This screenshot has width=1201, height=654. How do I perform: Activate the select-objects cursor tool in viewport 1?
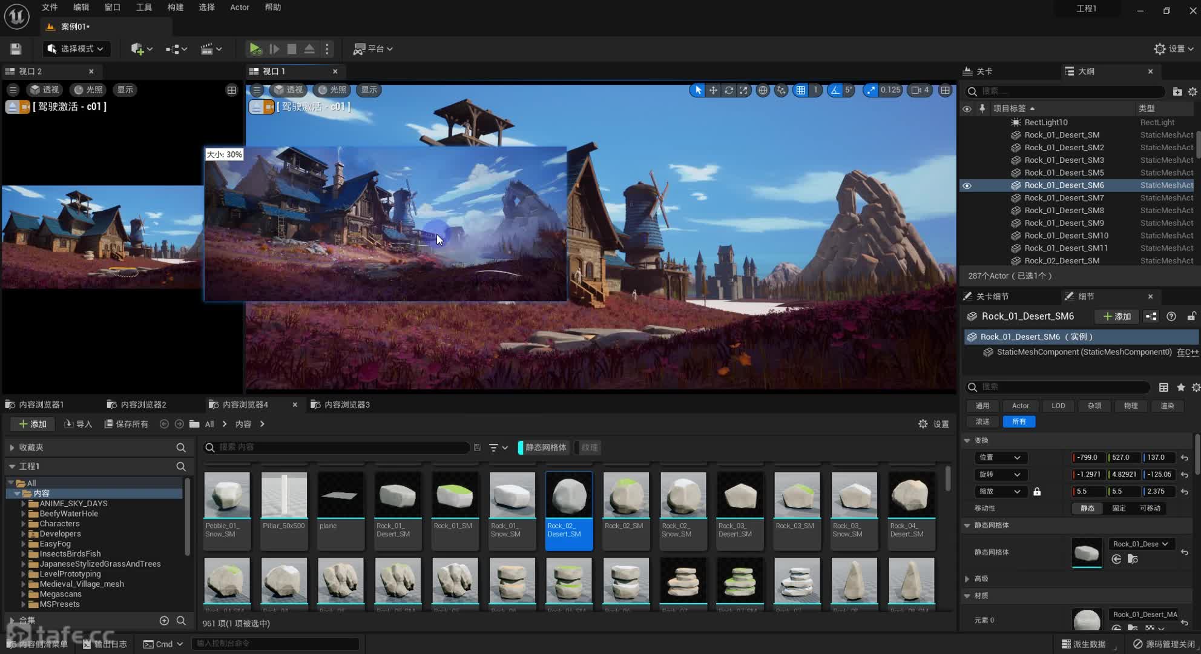(698, 90)
